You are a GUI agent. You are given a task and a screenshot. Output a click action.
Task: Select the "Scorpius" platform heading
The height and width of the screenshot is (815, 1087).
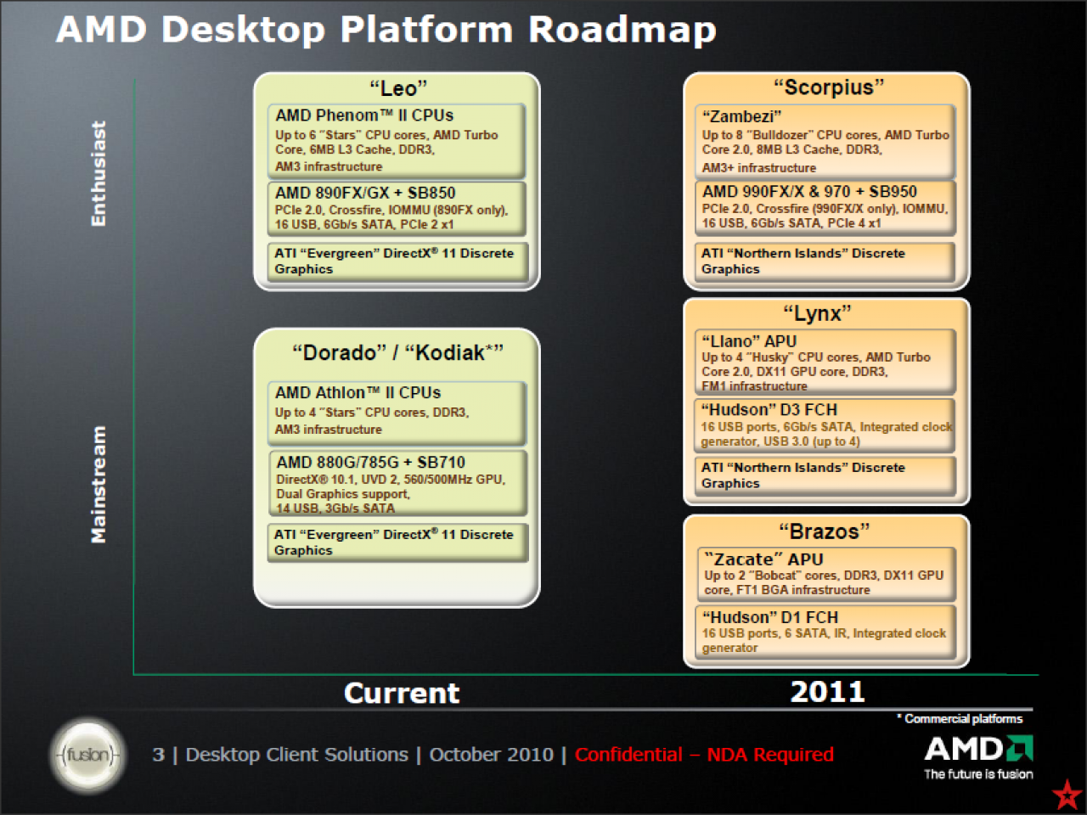coord(828,87)
